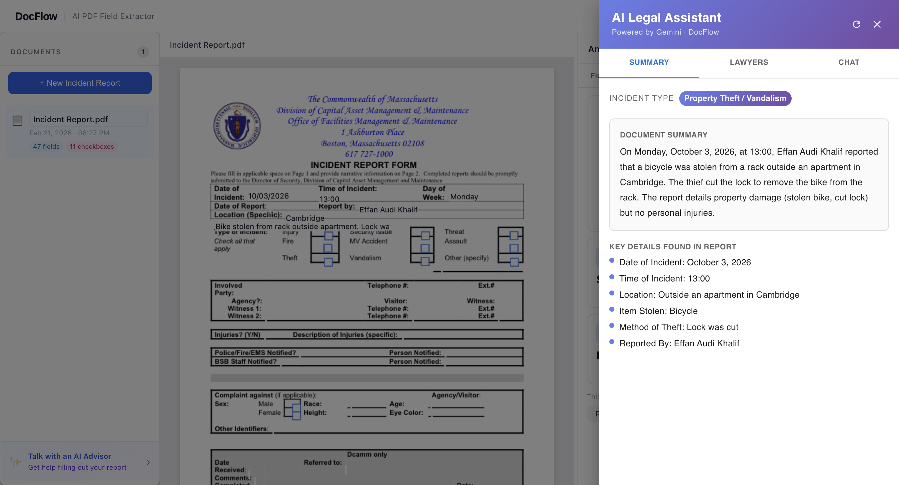
Task: Click the sparkle icon next to AI Advisor
Action: (15, 462)
